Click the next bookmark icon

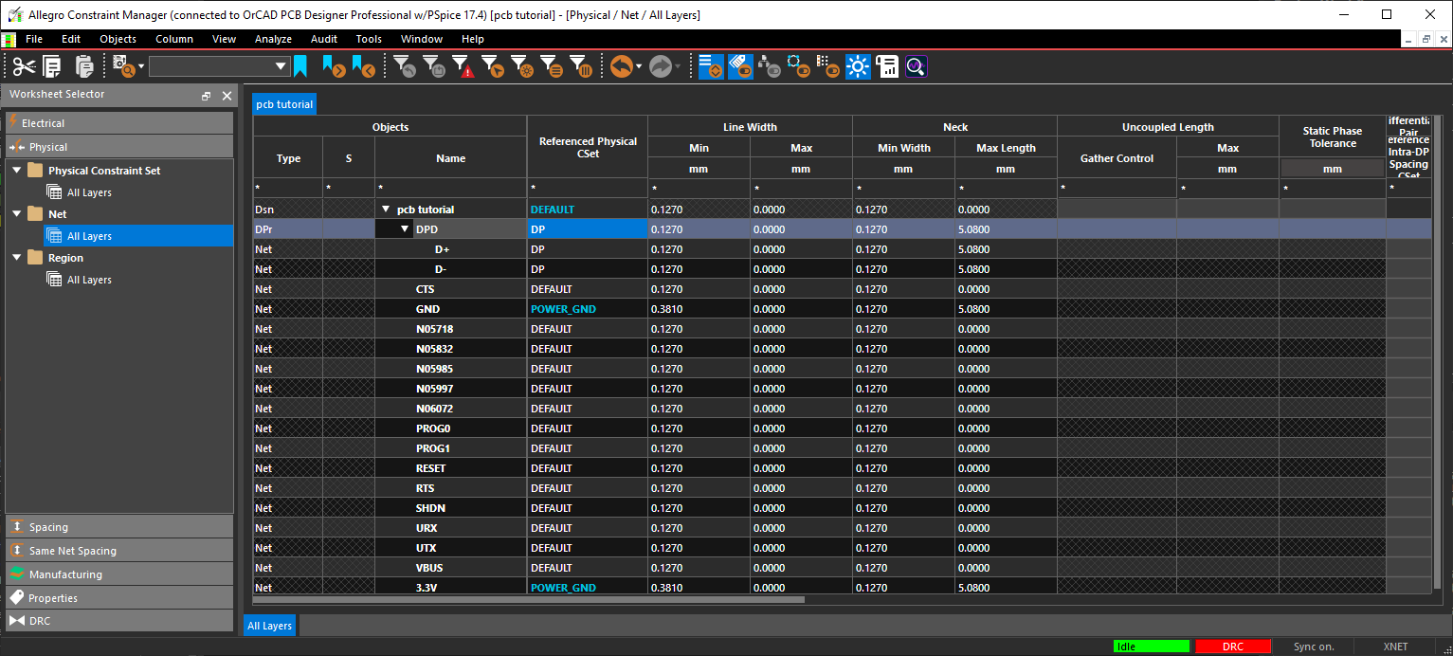coord(334,66)
